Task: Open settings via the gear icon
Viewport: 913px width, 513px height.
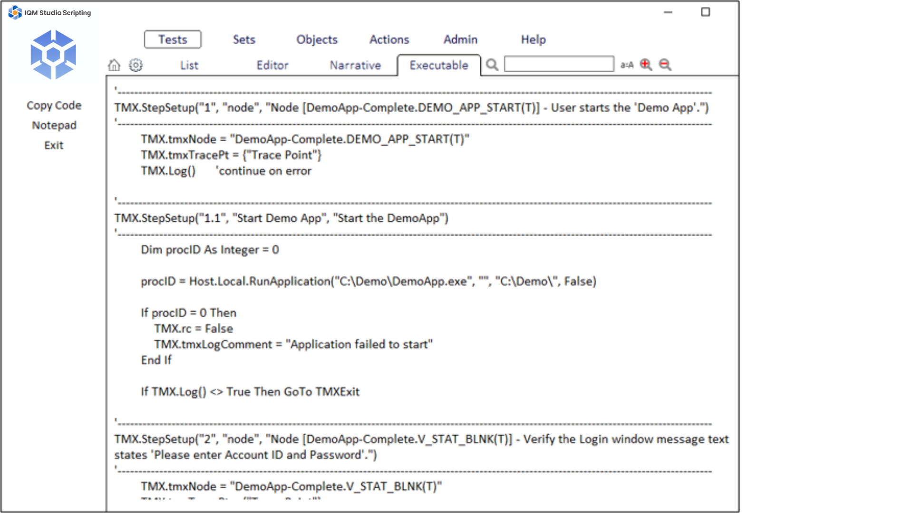Action: [x=136, y=65]
